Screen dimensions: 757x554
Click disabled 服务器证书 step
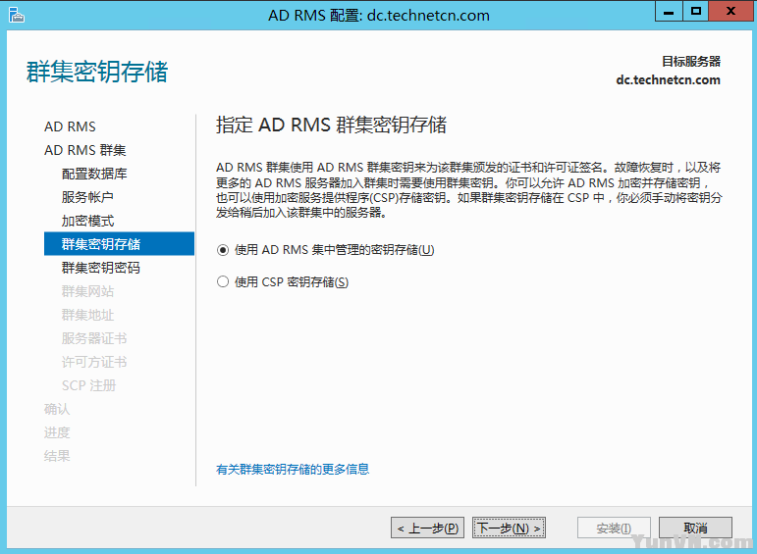pos(94,338)
